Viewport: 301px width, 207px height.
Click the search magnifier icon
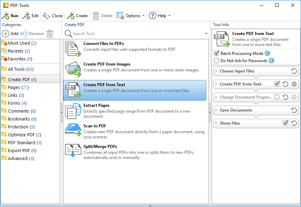pyautogui.click(x=68, y=34)
